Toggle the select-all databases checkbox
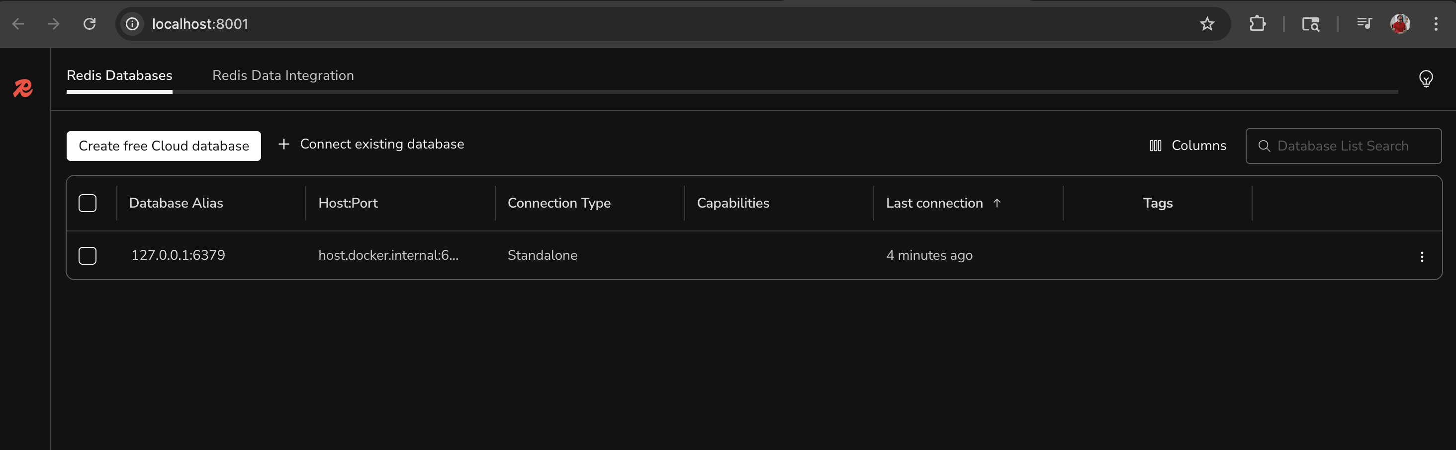 click(88, 203)
